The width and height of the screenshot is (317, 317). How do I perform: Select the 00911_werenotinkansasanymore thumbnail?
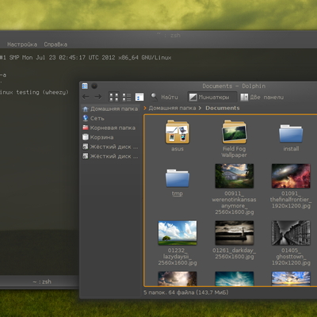[x=235, y=176]
